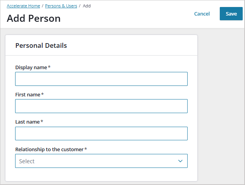Expand the dropdown using the chevron arrow
Viewport: 245px width, 185px height.
(x=180, y=161)
